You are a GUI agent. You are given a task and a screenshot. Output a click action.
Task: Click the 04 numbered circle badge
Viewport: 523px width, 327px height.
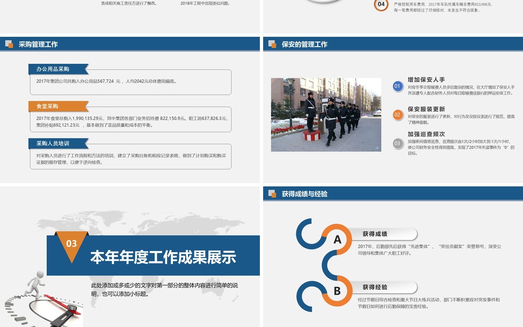point(381,4)
